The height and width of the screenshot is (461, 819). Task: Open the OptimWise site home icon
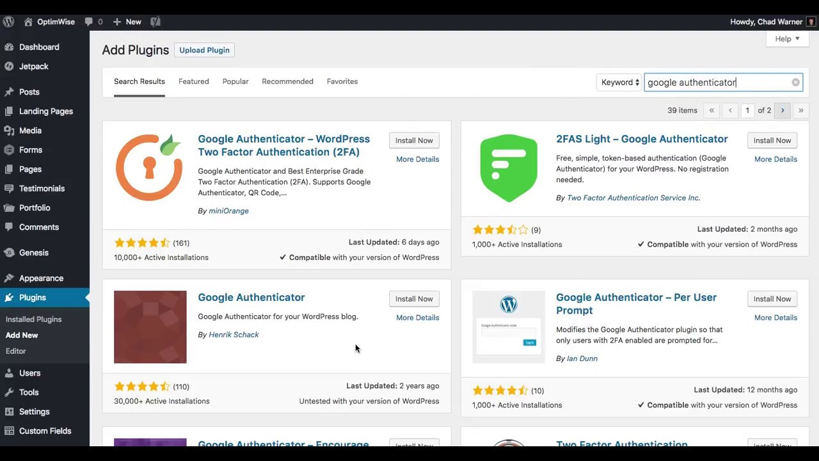click(28, 22)
